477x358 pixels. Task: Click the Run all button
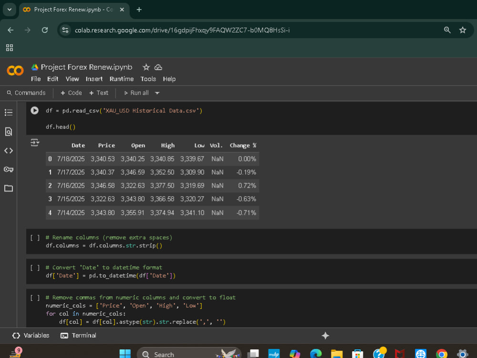tap(136, 93)
